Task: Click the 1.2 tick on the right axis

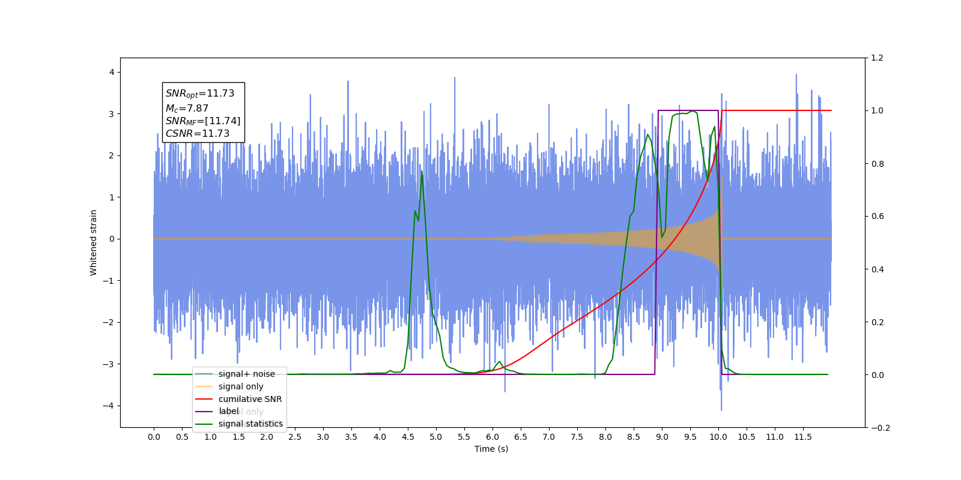Action: pos(878,58)
